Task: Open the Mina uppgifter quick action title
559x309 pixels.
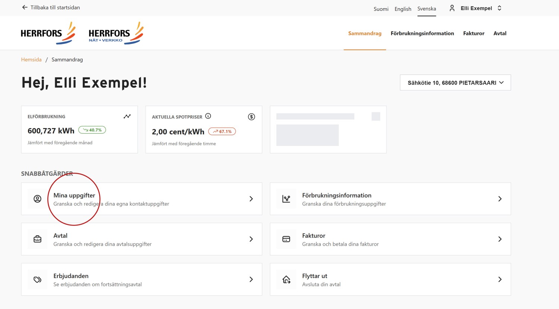Action: point(74,195)
